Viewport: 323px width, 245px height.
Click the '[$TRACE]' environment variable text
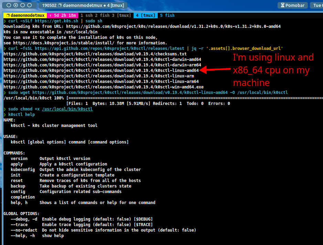[143, 225]
